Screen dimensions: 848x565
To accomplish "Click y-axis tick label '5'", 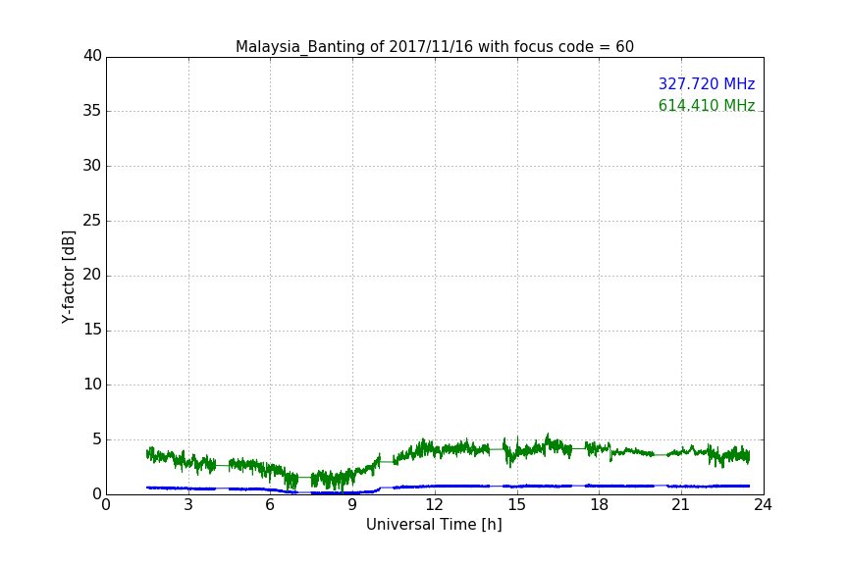I will point(97,439).
